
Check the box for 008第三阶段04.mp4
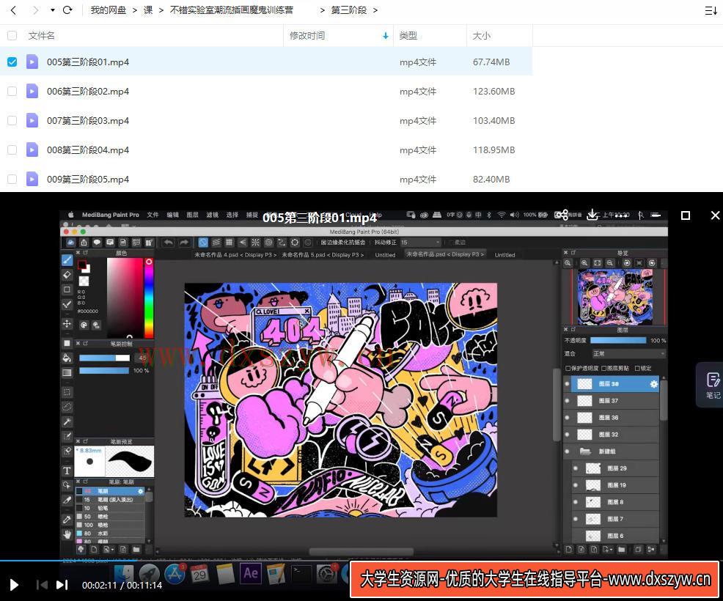tap(12, 150)
